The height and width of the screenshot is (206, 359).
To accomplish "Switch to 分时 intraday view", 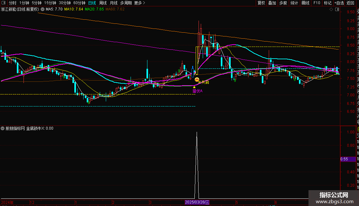I will pos(13,3).
